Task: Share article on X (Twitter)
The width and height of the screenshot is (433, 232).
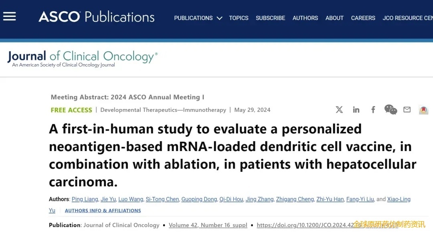Action: click(339, 110)
